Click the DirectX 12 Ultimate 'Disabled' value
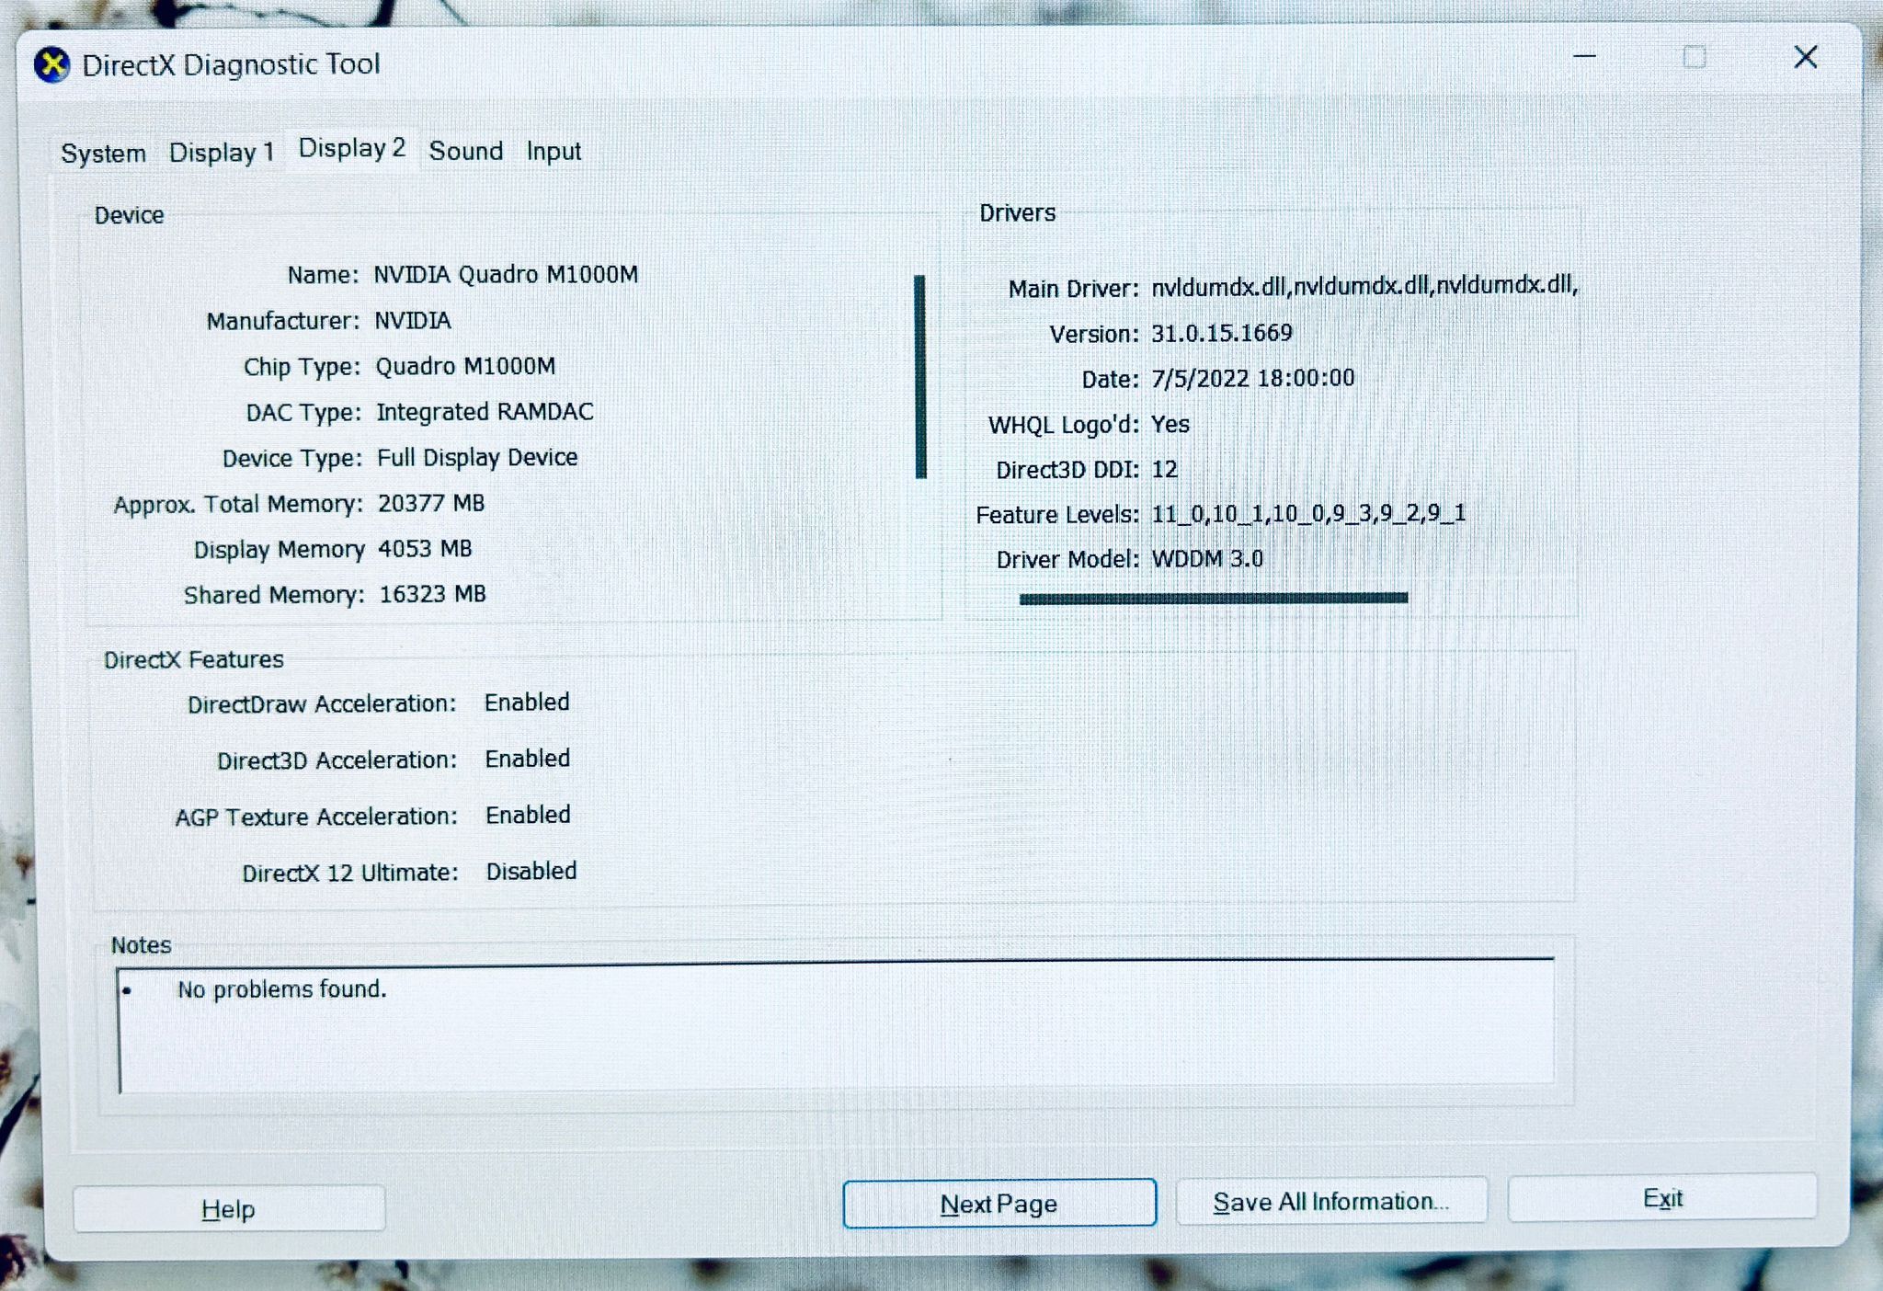 [x=531, y=871]
